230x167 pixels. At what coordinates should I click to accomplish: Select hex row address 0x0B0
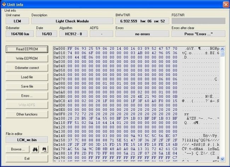click(x=60, y=97)
